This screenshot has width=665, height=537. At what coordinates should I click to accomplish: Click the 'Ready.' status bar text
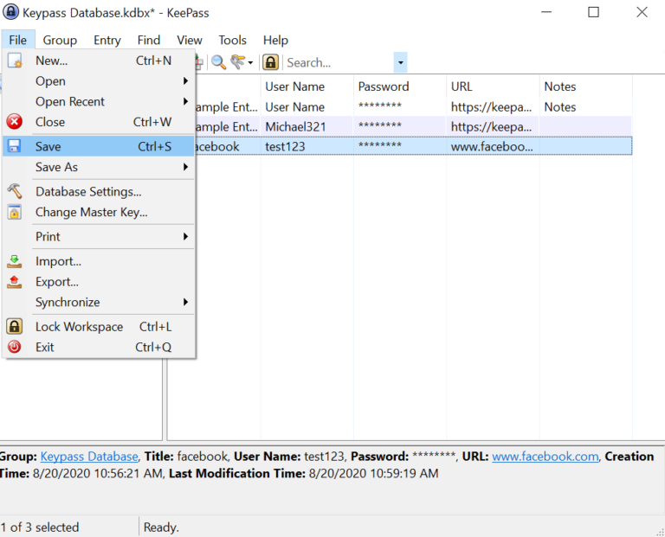click(x=161, y=527)
